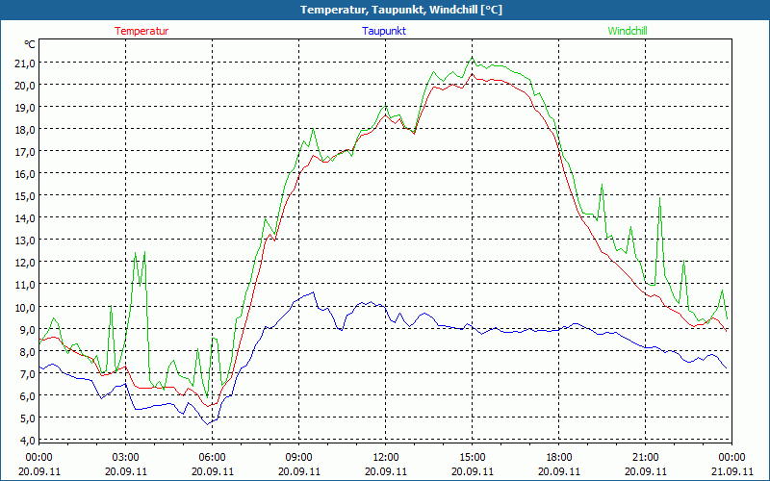Click the 10,0 y-axis value
770x481 pixels.
(26, 307)
